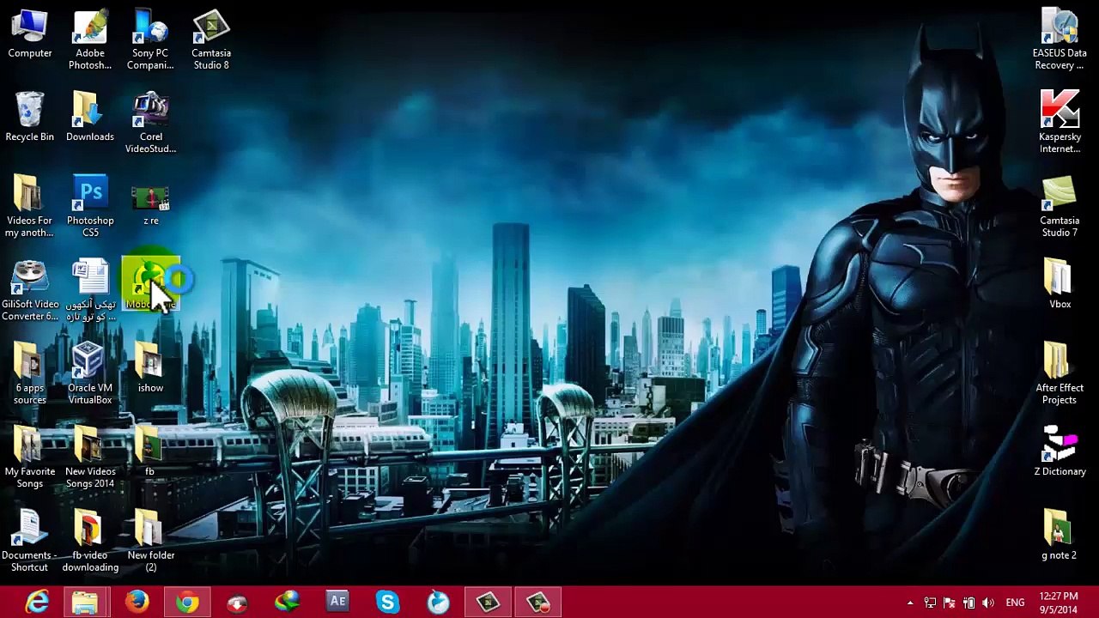Open the volume control in the tray

[988, 603]
